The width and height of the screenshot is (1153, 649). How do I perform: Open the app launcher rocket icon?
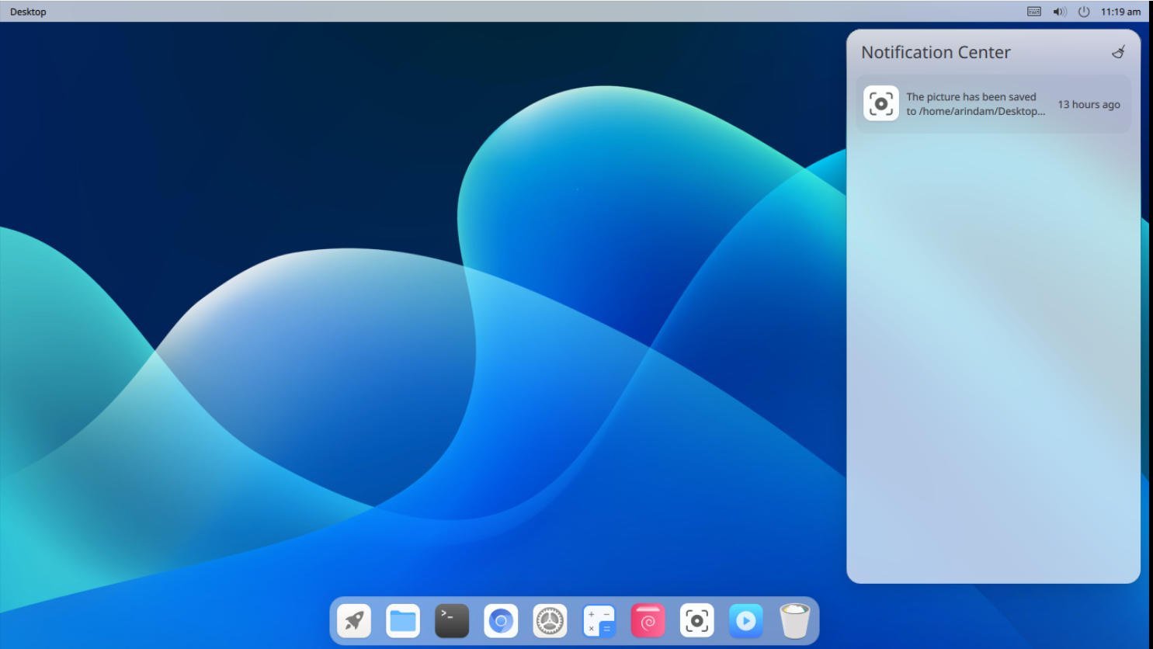click(354, 620)
